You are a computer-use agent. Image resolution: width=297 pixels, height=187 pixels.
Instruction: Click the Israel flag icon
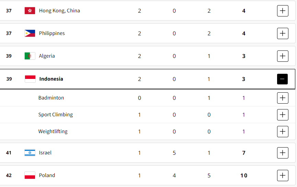[30, 153]
